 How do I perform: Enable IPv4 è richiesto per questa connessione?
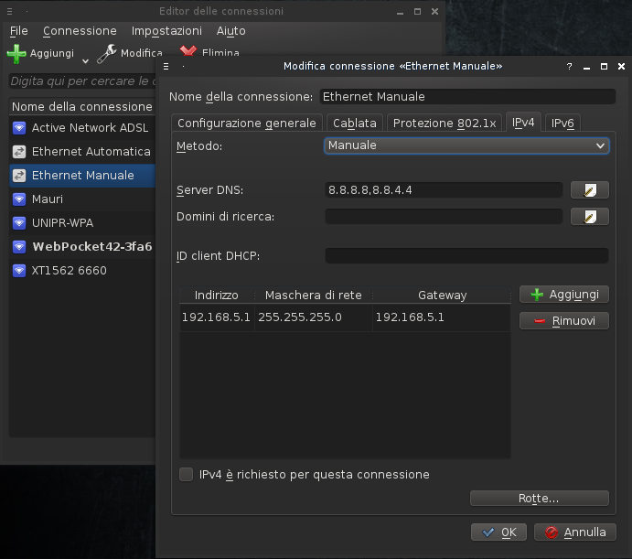click(x=187, y=475)
